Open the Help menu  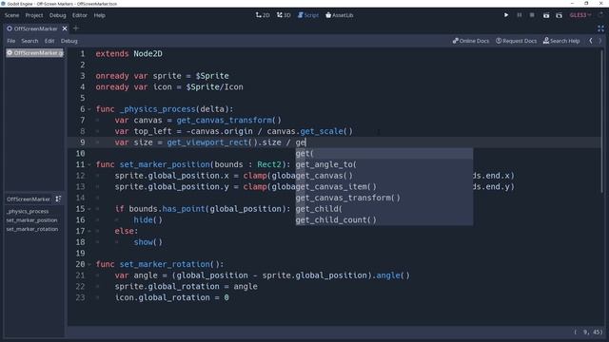pos(99,15)
